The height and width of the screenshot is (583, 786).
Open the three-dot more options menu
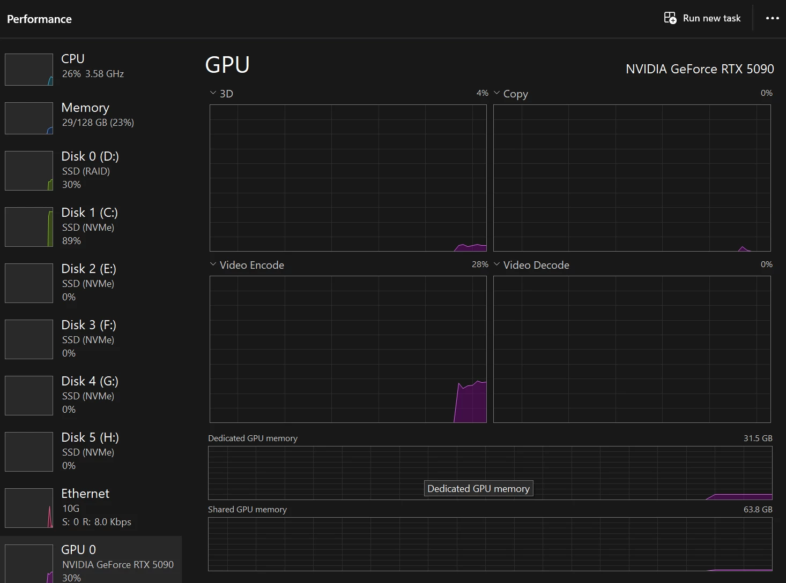772,18
